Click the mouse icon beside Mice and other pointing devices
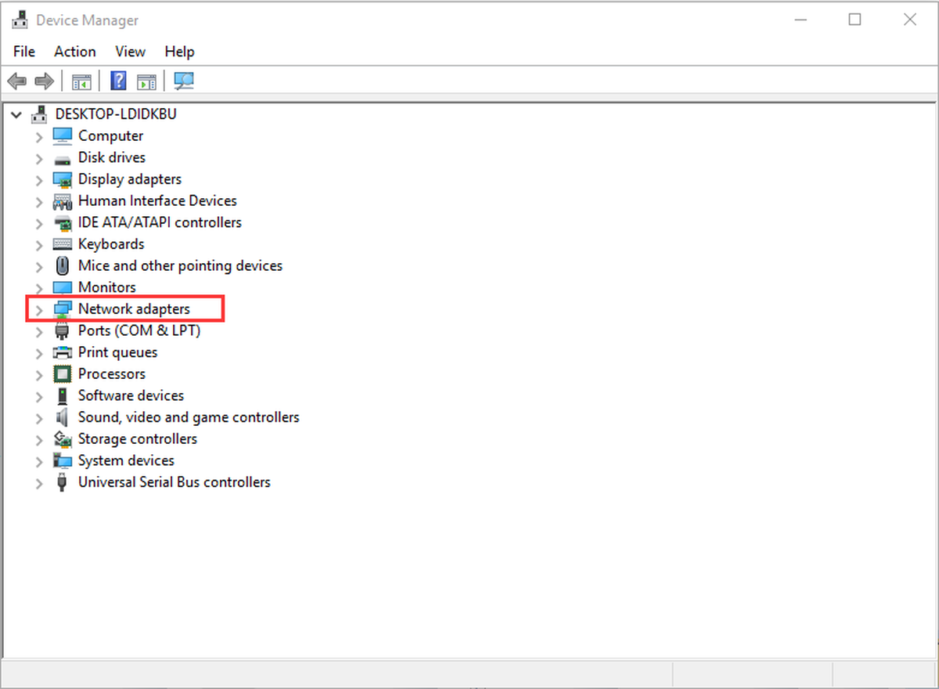This screenshot has height=689, width=939. [x=62, y=266]
